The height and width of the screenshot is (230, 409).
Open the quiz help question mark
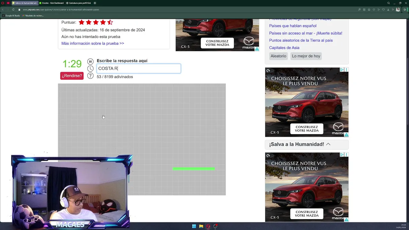[x=90, y=76]
